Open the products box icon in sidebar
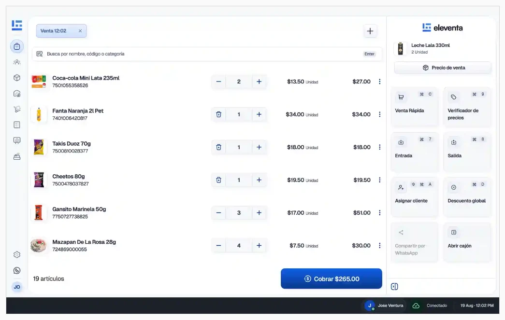The image size is (505, 320). click(x=17, y=78)
